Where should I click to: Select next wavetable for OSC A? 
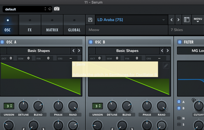[79, 51]
